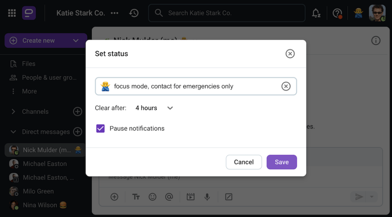Clear the status text with the X icon
The width and height of the screenshot is (392, 217).
286,86
